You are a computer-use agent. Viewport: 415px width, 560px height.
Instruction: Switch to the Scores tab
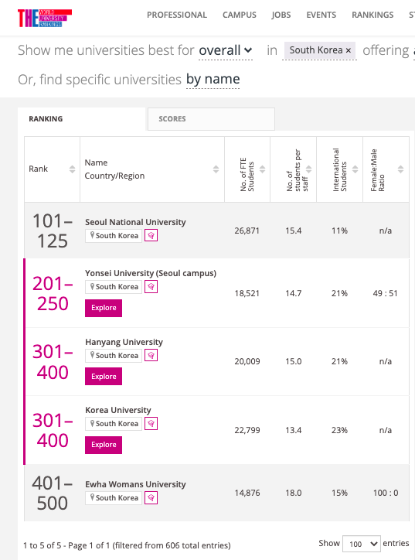211,119
